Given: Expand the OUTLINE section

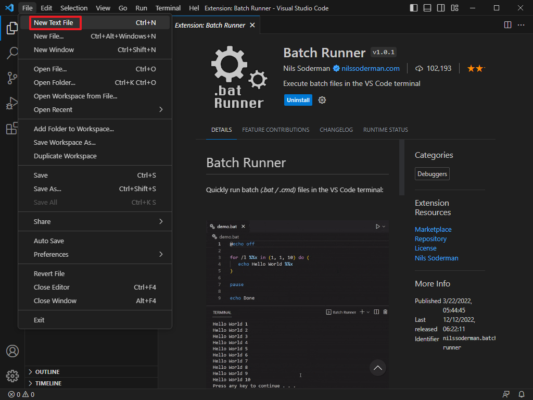Looking at the screenshot, I should click(91, 372).
